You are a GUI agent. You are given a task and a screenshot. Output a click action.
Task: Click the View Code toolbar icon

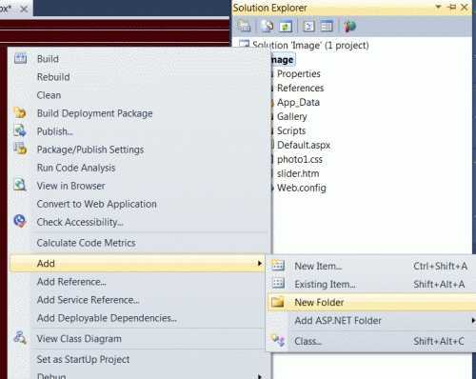308,26
